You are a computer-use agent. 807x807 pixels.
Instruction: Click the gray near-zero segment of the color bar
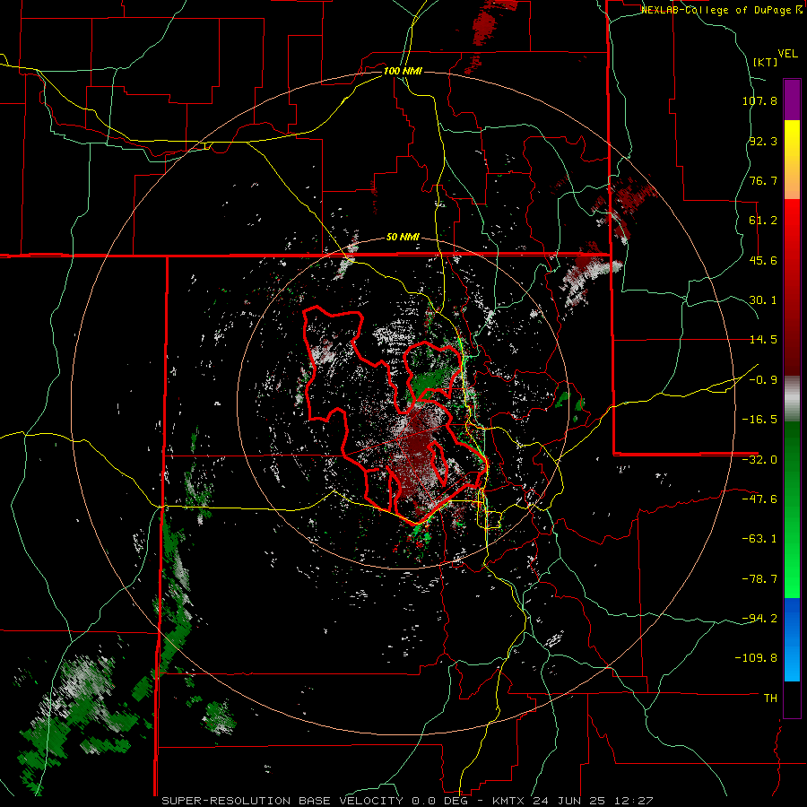click(x=792, y=399)
